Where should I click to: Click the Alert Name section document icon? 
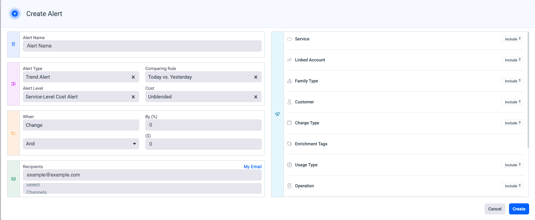pyautogui.click(x=13, y=44)
